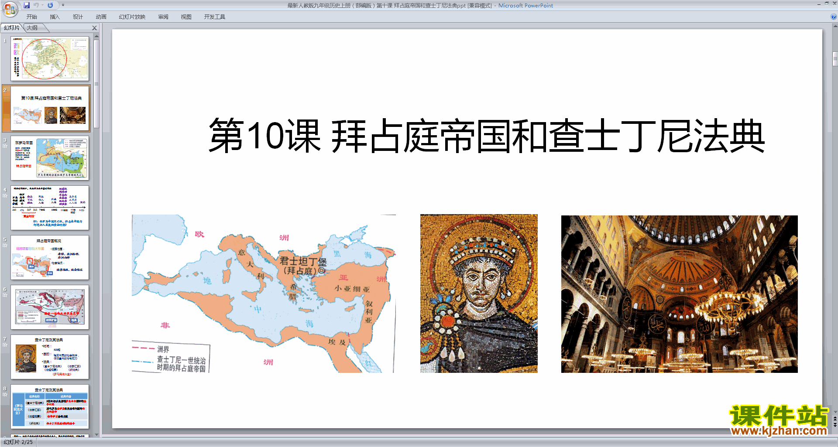Select slide 2 thumbnail titled 第10课

pyautogui.click(x=50, y=109)
